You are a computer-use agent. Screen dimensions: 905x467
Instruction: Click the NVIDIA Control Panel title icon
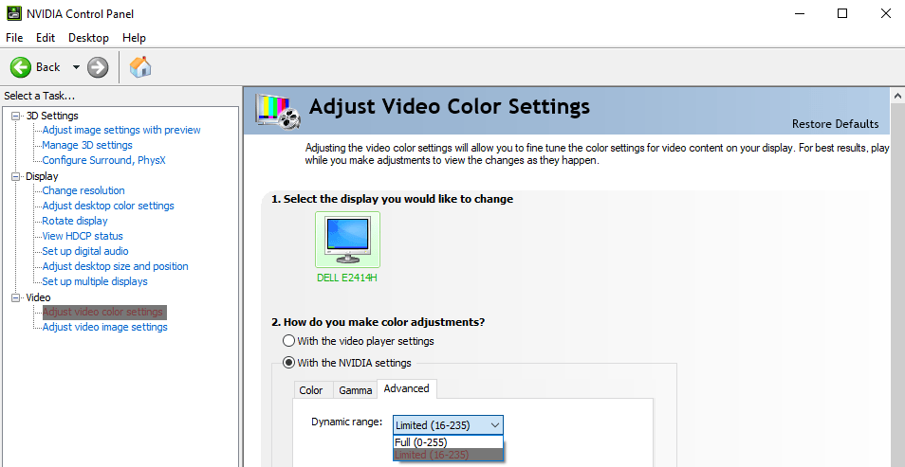(14, 13)
